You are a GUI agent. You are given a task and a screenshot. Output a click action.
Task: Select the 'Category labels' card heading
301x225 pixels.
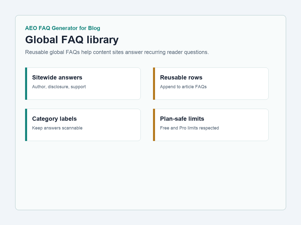point(54,119)
